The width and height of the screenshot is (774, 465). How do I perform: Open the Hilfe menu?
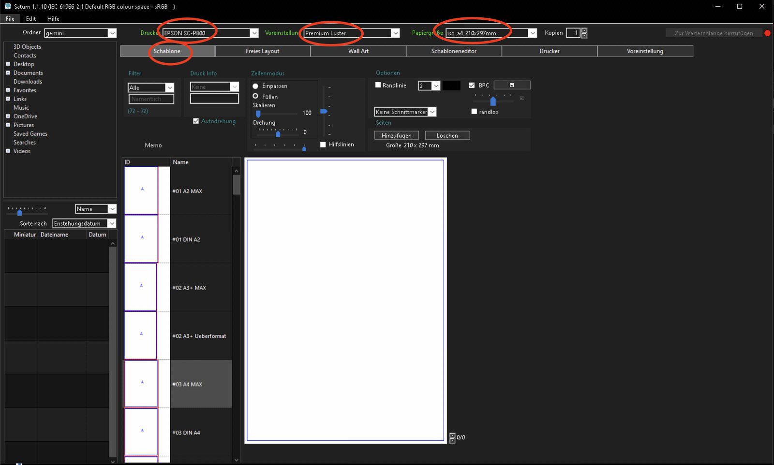[x=53, y=18]
